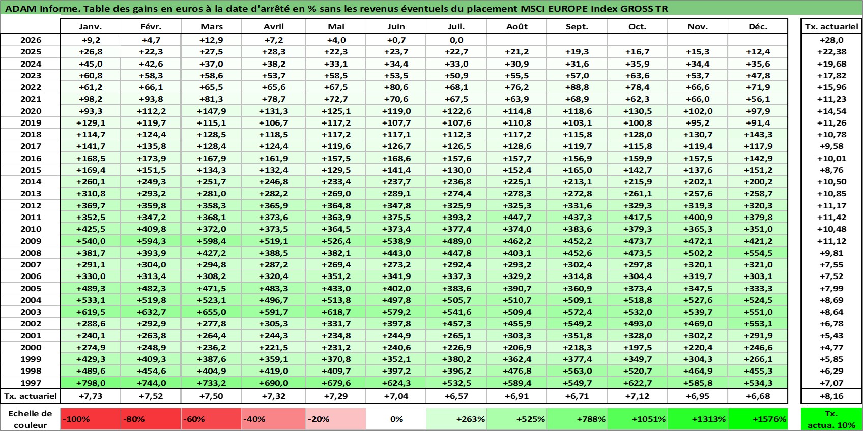Click the +28,0 Tx. actuariel value for 2026
The width and height of the screenshot is (863, 431).
click(x=831, y=40)
